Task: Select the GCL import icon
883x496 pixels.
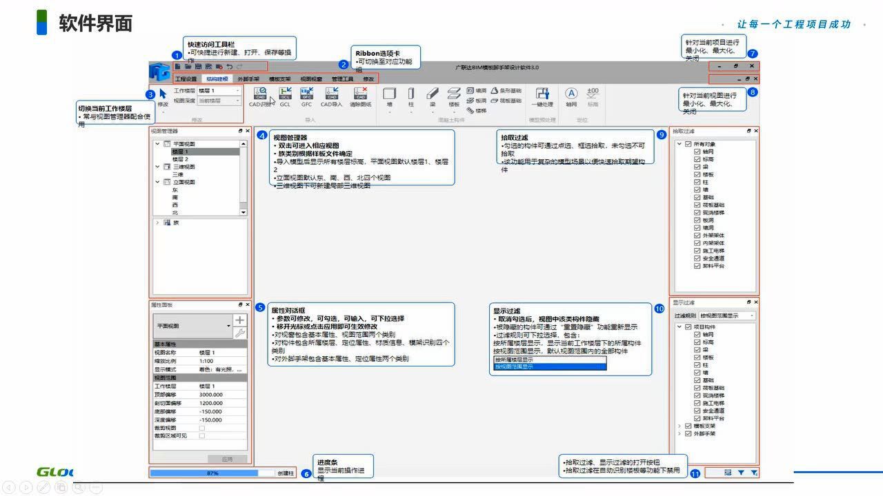Action: tap(285, 96)
